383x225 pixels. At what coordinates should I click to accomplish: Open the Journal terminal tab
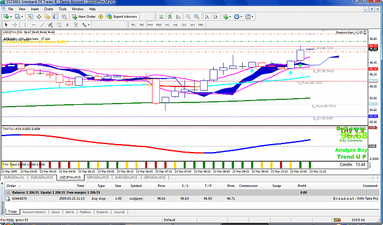pyautogui.click(x=119, y=212)
